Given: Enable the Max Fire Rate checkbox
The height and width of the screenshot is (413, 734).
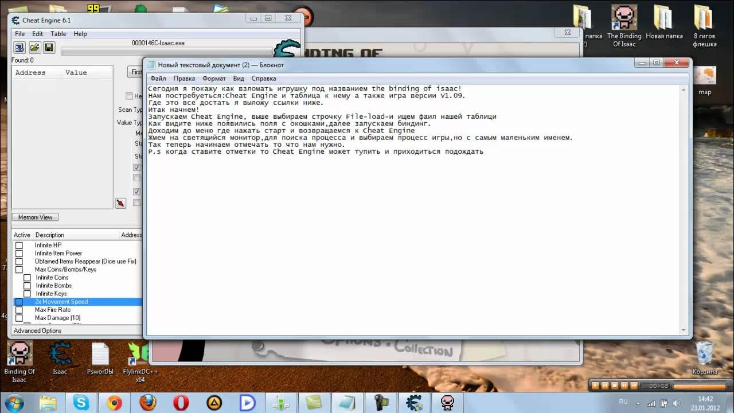Looking at the screenshot, I should (x=19, y=310).
